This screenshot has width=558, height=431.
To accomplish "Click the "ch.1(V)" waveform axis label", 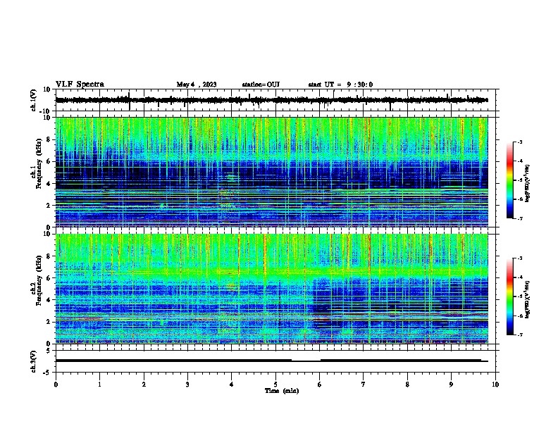I will coord(34,100).
